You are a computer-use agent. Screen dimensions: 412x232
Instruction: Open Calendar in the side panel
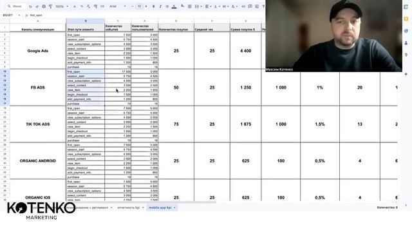click(x=406, y=7)
